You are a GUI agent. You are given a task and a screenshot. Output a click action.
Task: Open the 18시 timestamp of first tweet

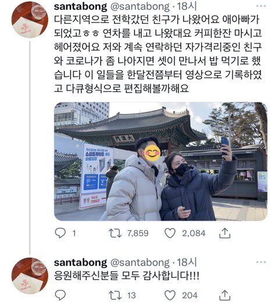pos(187,6)
